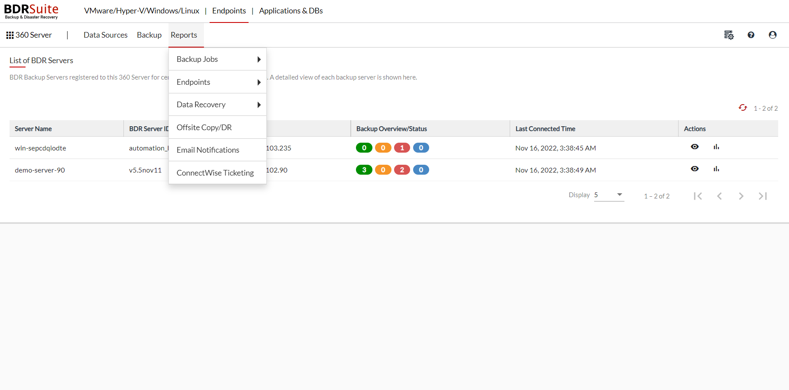Open the Display rows-per-page dropdown
The height and width of the screenshot is (390, 789).
(609, 195)
